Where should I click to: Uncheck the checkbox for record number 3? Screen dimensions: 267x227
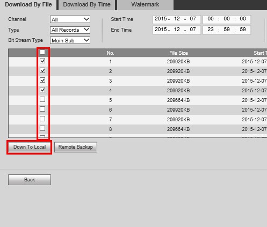[x=42, y=80]
